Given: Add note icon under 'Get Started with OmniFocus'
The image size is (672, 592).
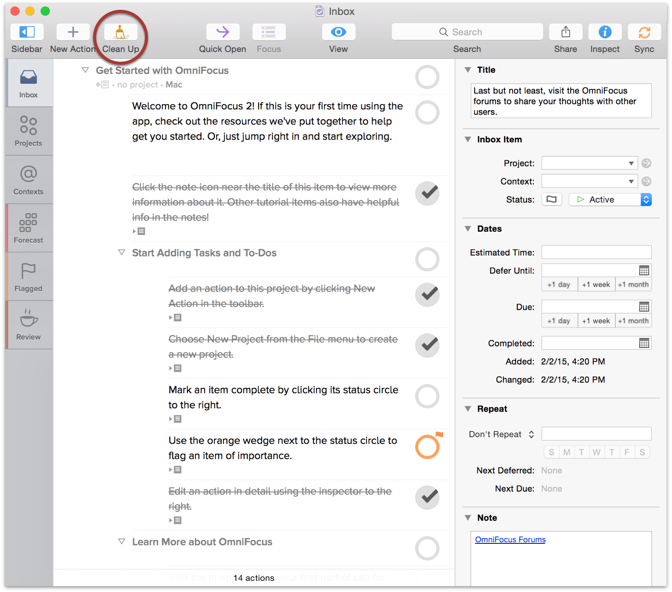Looking at the screenshot, I should pyautogui.click(x=102, y=85).
